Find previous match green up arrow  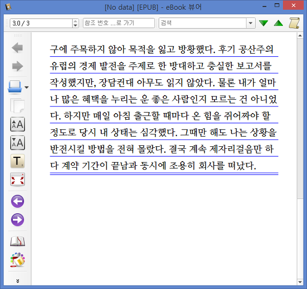click(278, 23)
